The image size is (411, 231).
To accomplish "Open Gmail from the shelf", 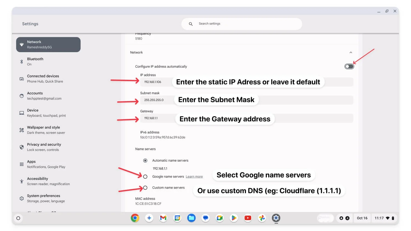I will (163, 218).
